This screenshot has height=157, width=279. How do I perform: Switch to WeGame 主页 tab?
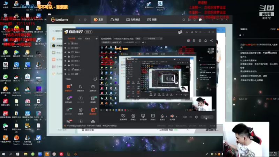[99, 20]
